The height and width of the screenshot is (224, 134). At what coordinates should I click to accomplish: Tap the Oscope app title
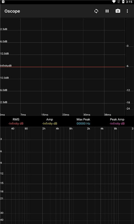pos(12,11)
